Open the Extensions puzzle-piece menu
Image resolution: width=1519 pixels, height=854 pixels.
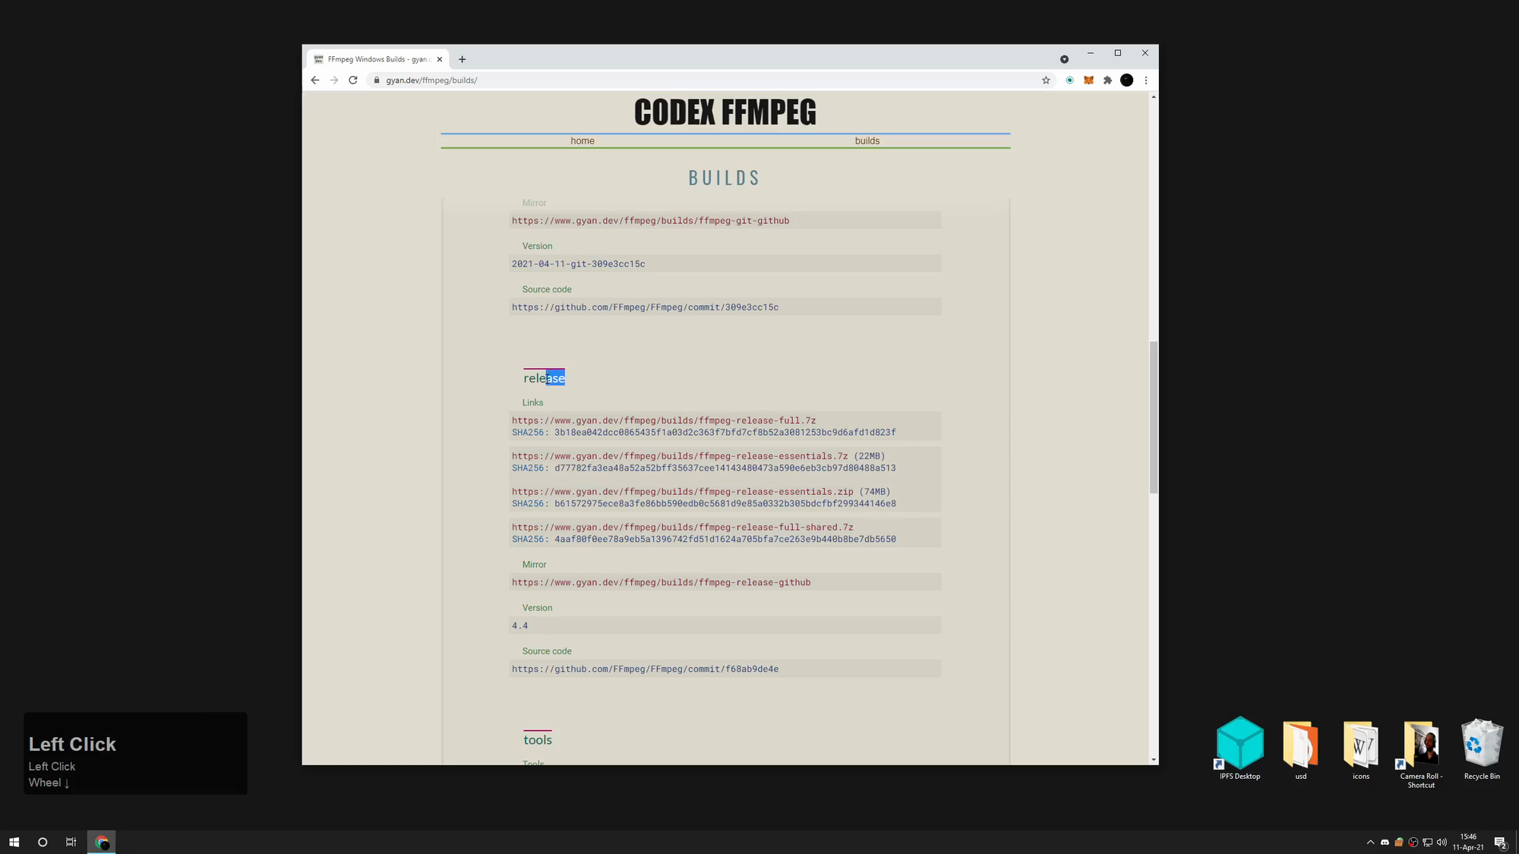(x=1107, y=80)
